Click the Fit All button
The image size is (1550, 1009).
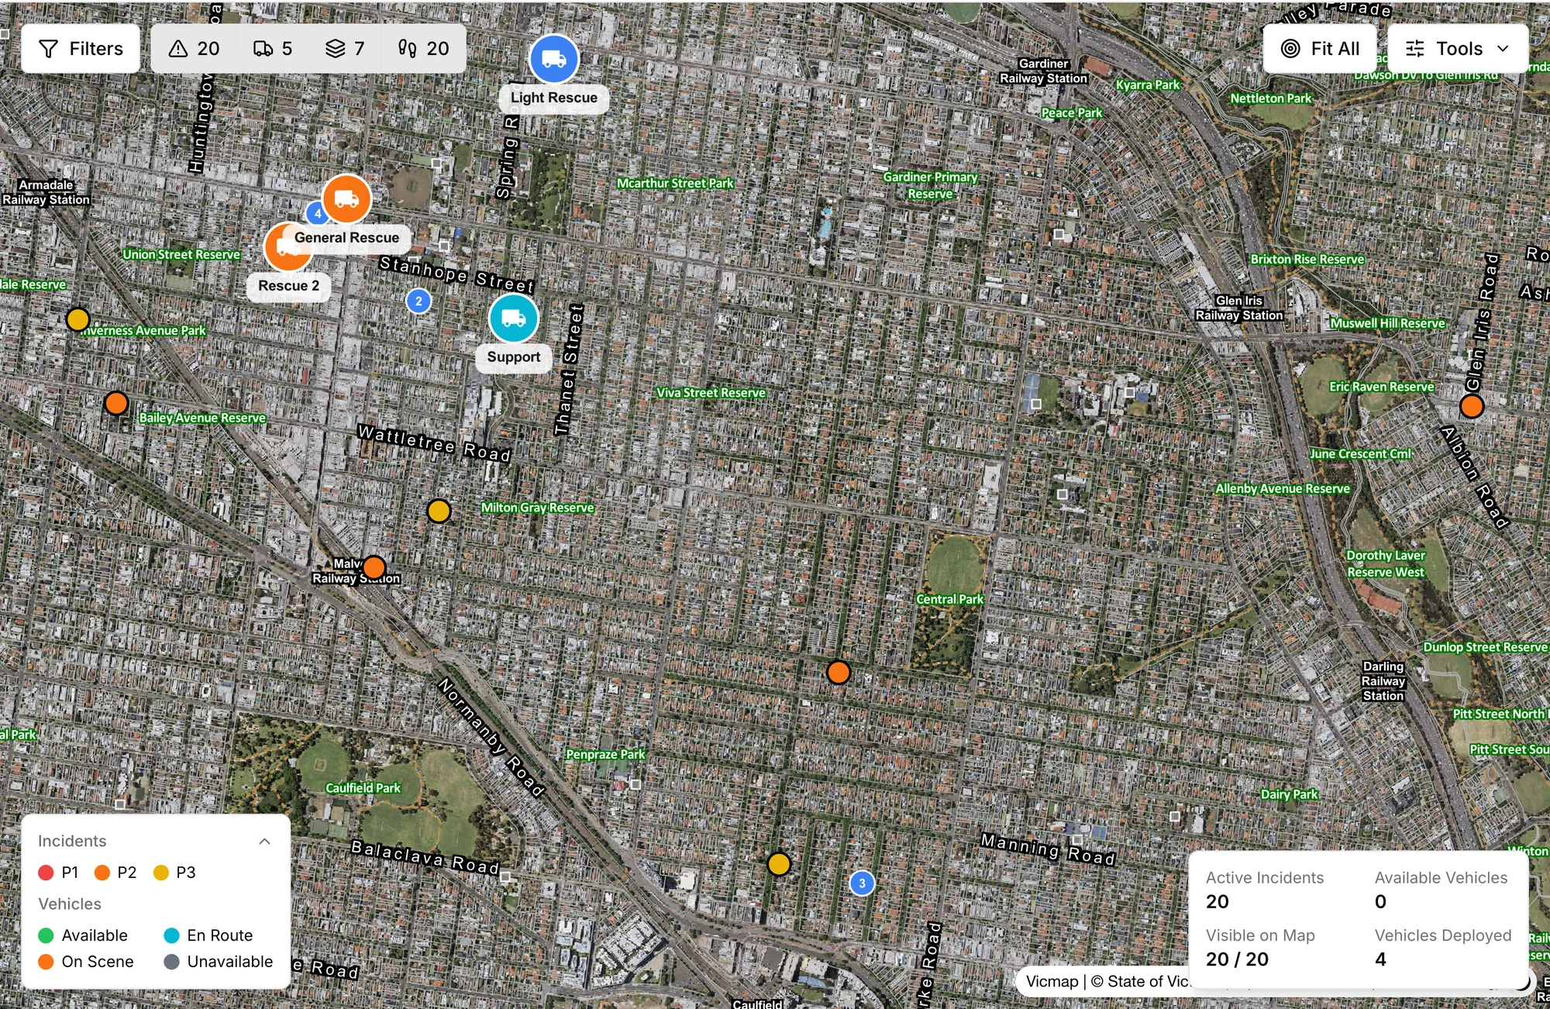1320,49
